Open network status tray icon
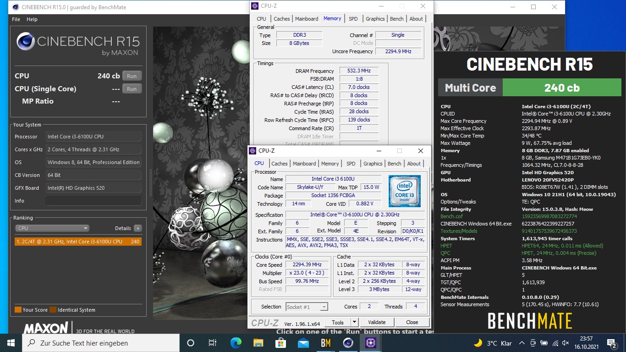Image resolution: width=626 pixels, height=352 pixels. (x=555, y=343)
